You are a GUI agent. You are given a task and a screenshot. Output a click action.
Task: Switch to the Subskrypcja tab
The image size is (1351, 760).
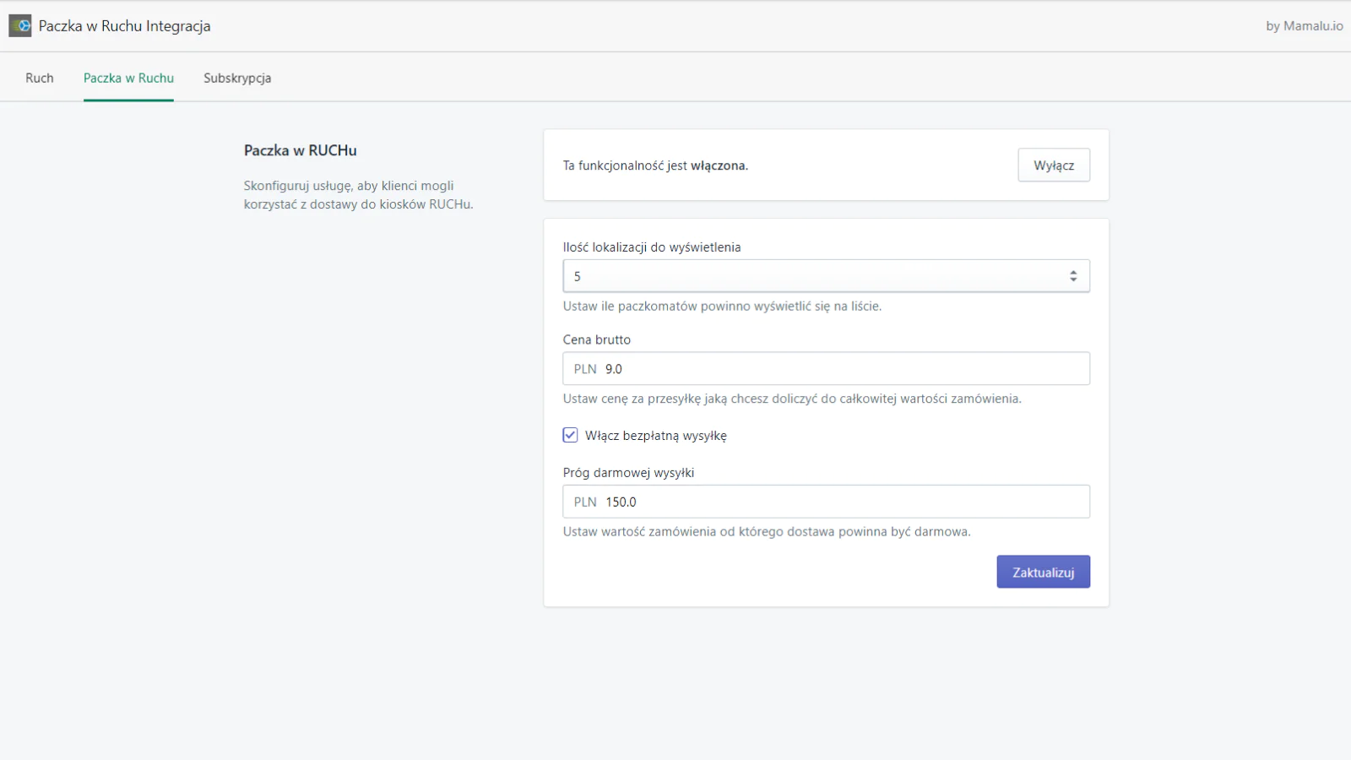click(x=237, y=78)
